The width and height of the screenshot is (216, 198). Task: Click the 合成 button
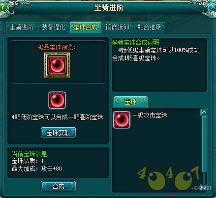pyautogui.click(x=58, y=186)
